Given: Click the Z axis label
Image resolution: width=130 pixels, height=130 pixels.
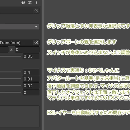Looking at the screenshot, I should [12, 49].
